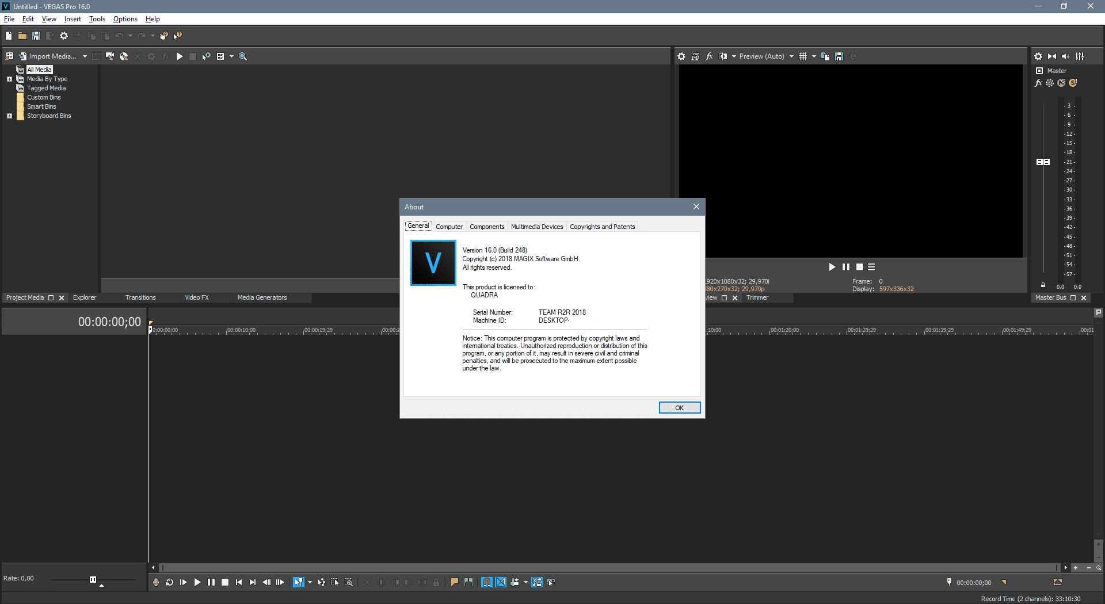Open the Preview (Auto) quality dropdown
The width and height of the screenshot is (1105, 604).
(767, 56)
